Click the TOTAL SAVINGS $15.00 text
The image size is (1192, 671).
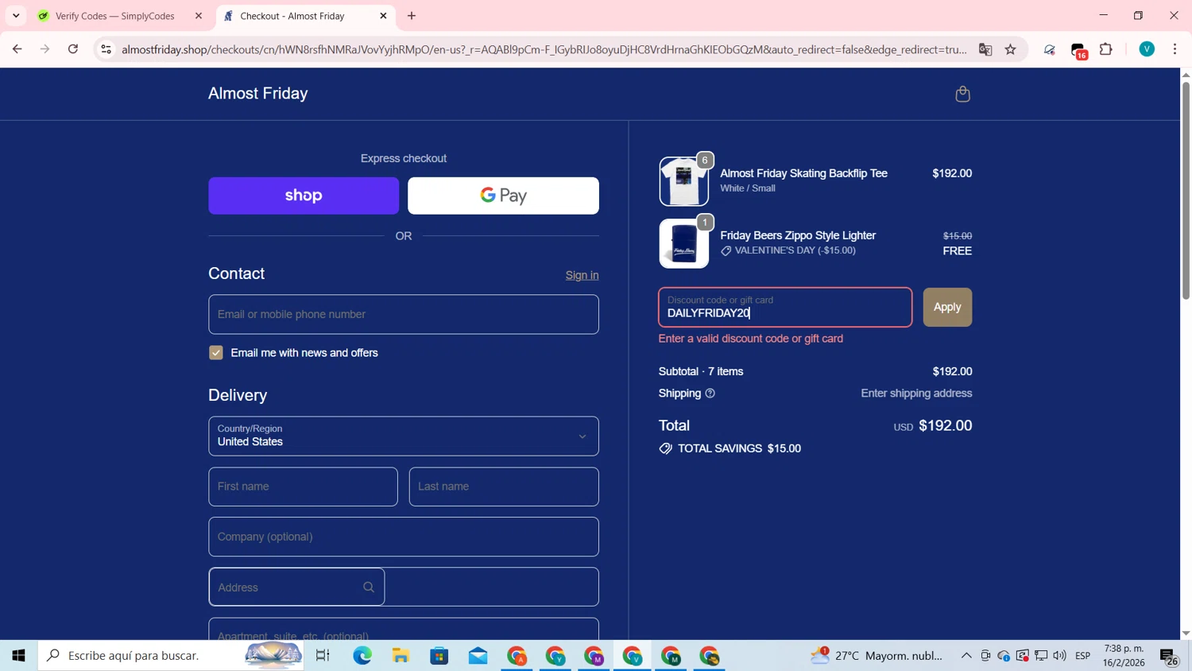point(739,449)
